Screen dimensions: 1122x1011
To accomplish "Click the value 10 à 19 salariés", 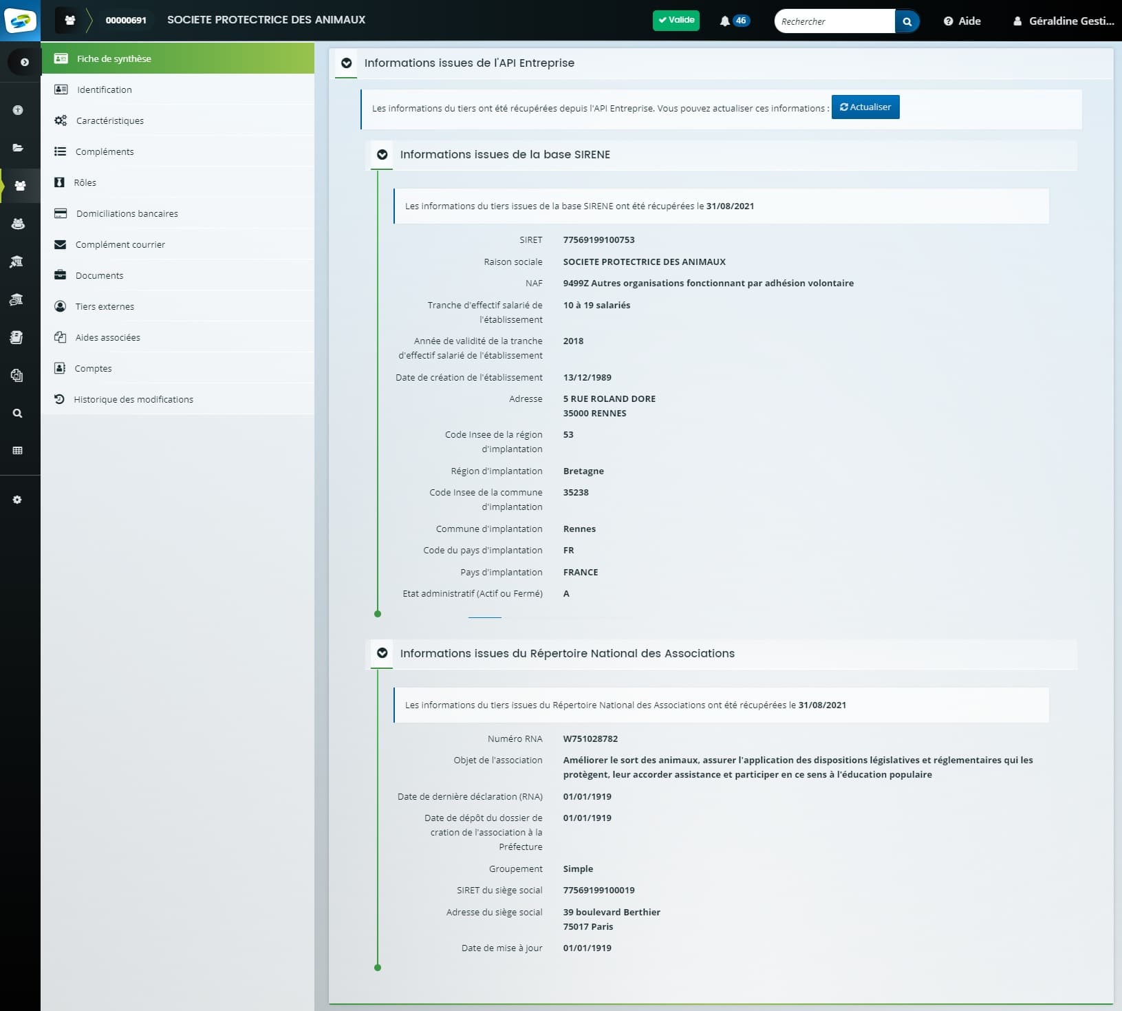I will coord(596,306).
